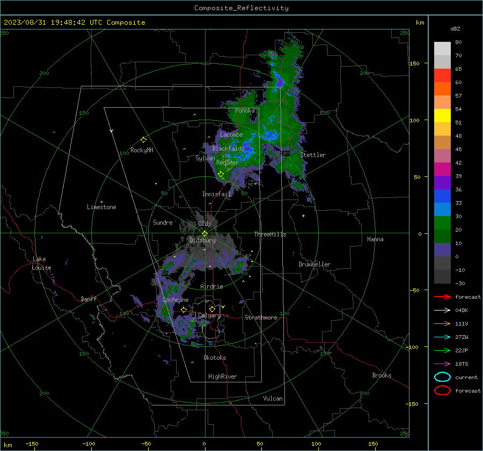Click the Sundre map label

163,222
